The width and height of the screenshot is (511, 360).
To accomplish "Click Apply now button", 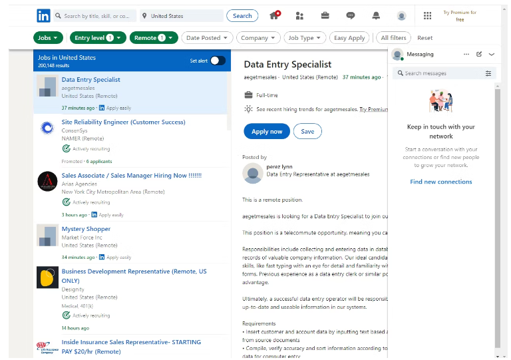I will coord(267,131).
